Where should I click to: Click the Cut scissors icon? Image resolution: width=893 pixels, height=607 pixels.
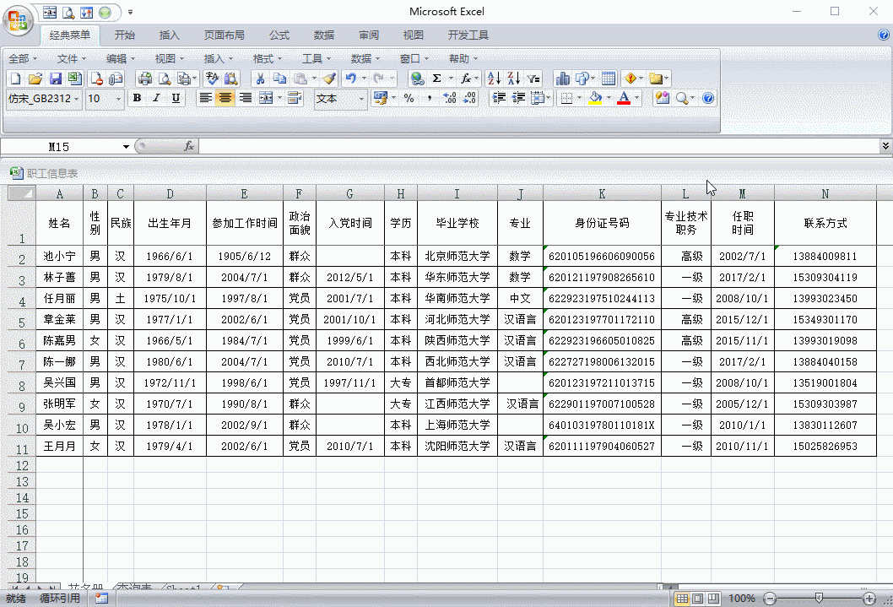tap(260, 79)
